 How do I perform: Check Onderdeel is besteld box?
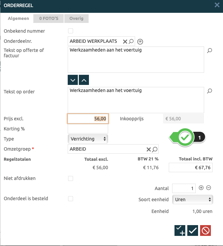pyautogui.click(x=71, y=198)
